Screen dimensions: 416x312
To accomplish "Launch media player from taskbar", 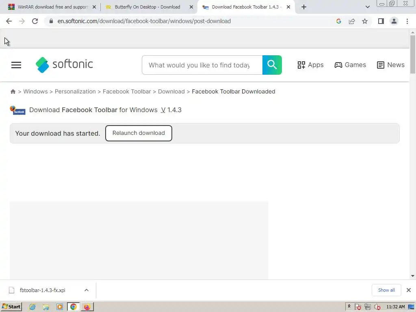I will tap(60, 307).
